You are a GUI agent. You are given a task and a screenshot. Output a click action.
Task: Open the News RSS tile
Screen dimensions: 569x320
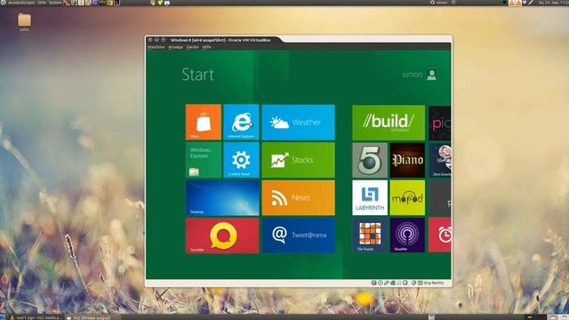299,197
